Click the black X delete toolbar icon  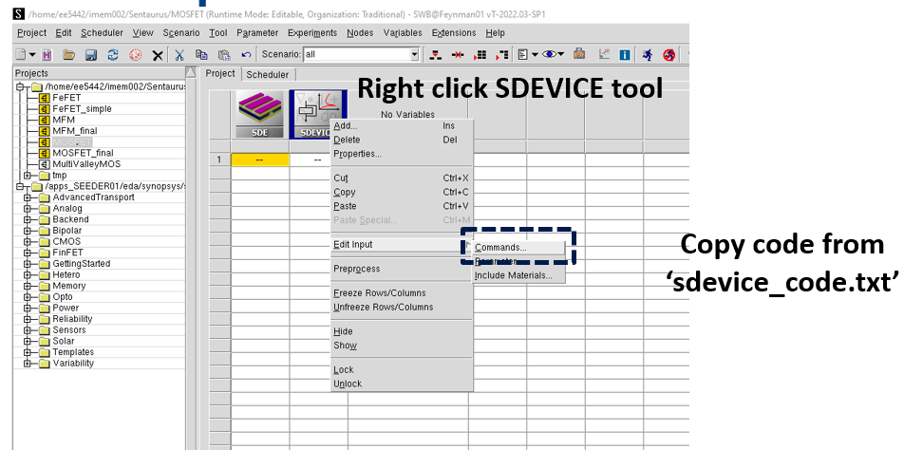point(157,55)
